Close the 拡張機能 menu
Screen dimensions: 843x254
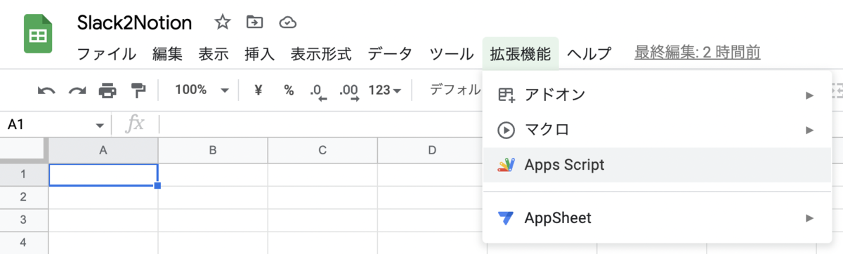point(521,53)
